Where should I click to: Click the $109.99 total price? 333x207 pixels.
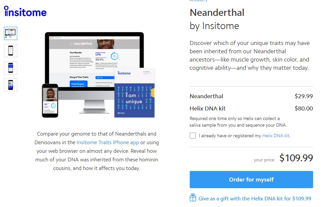(x=296, y=158)
